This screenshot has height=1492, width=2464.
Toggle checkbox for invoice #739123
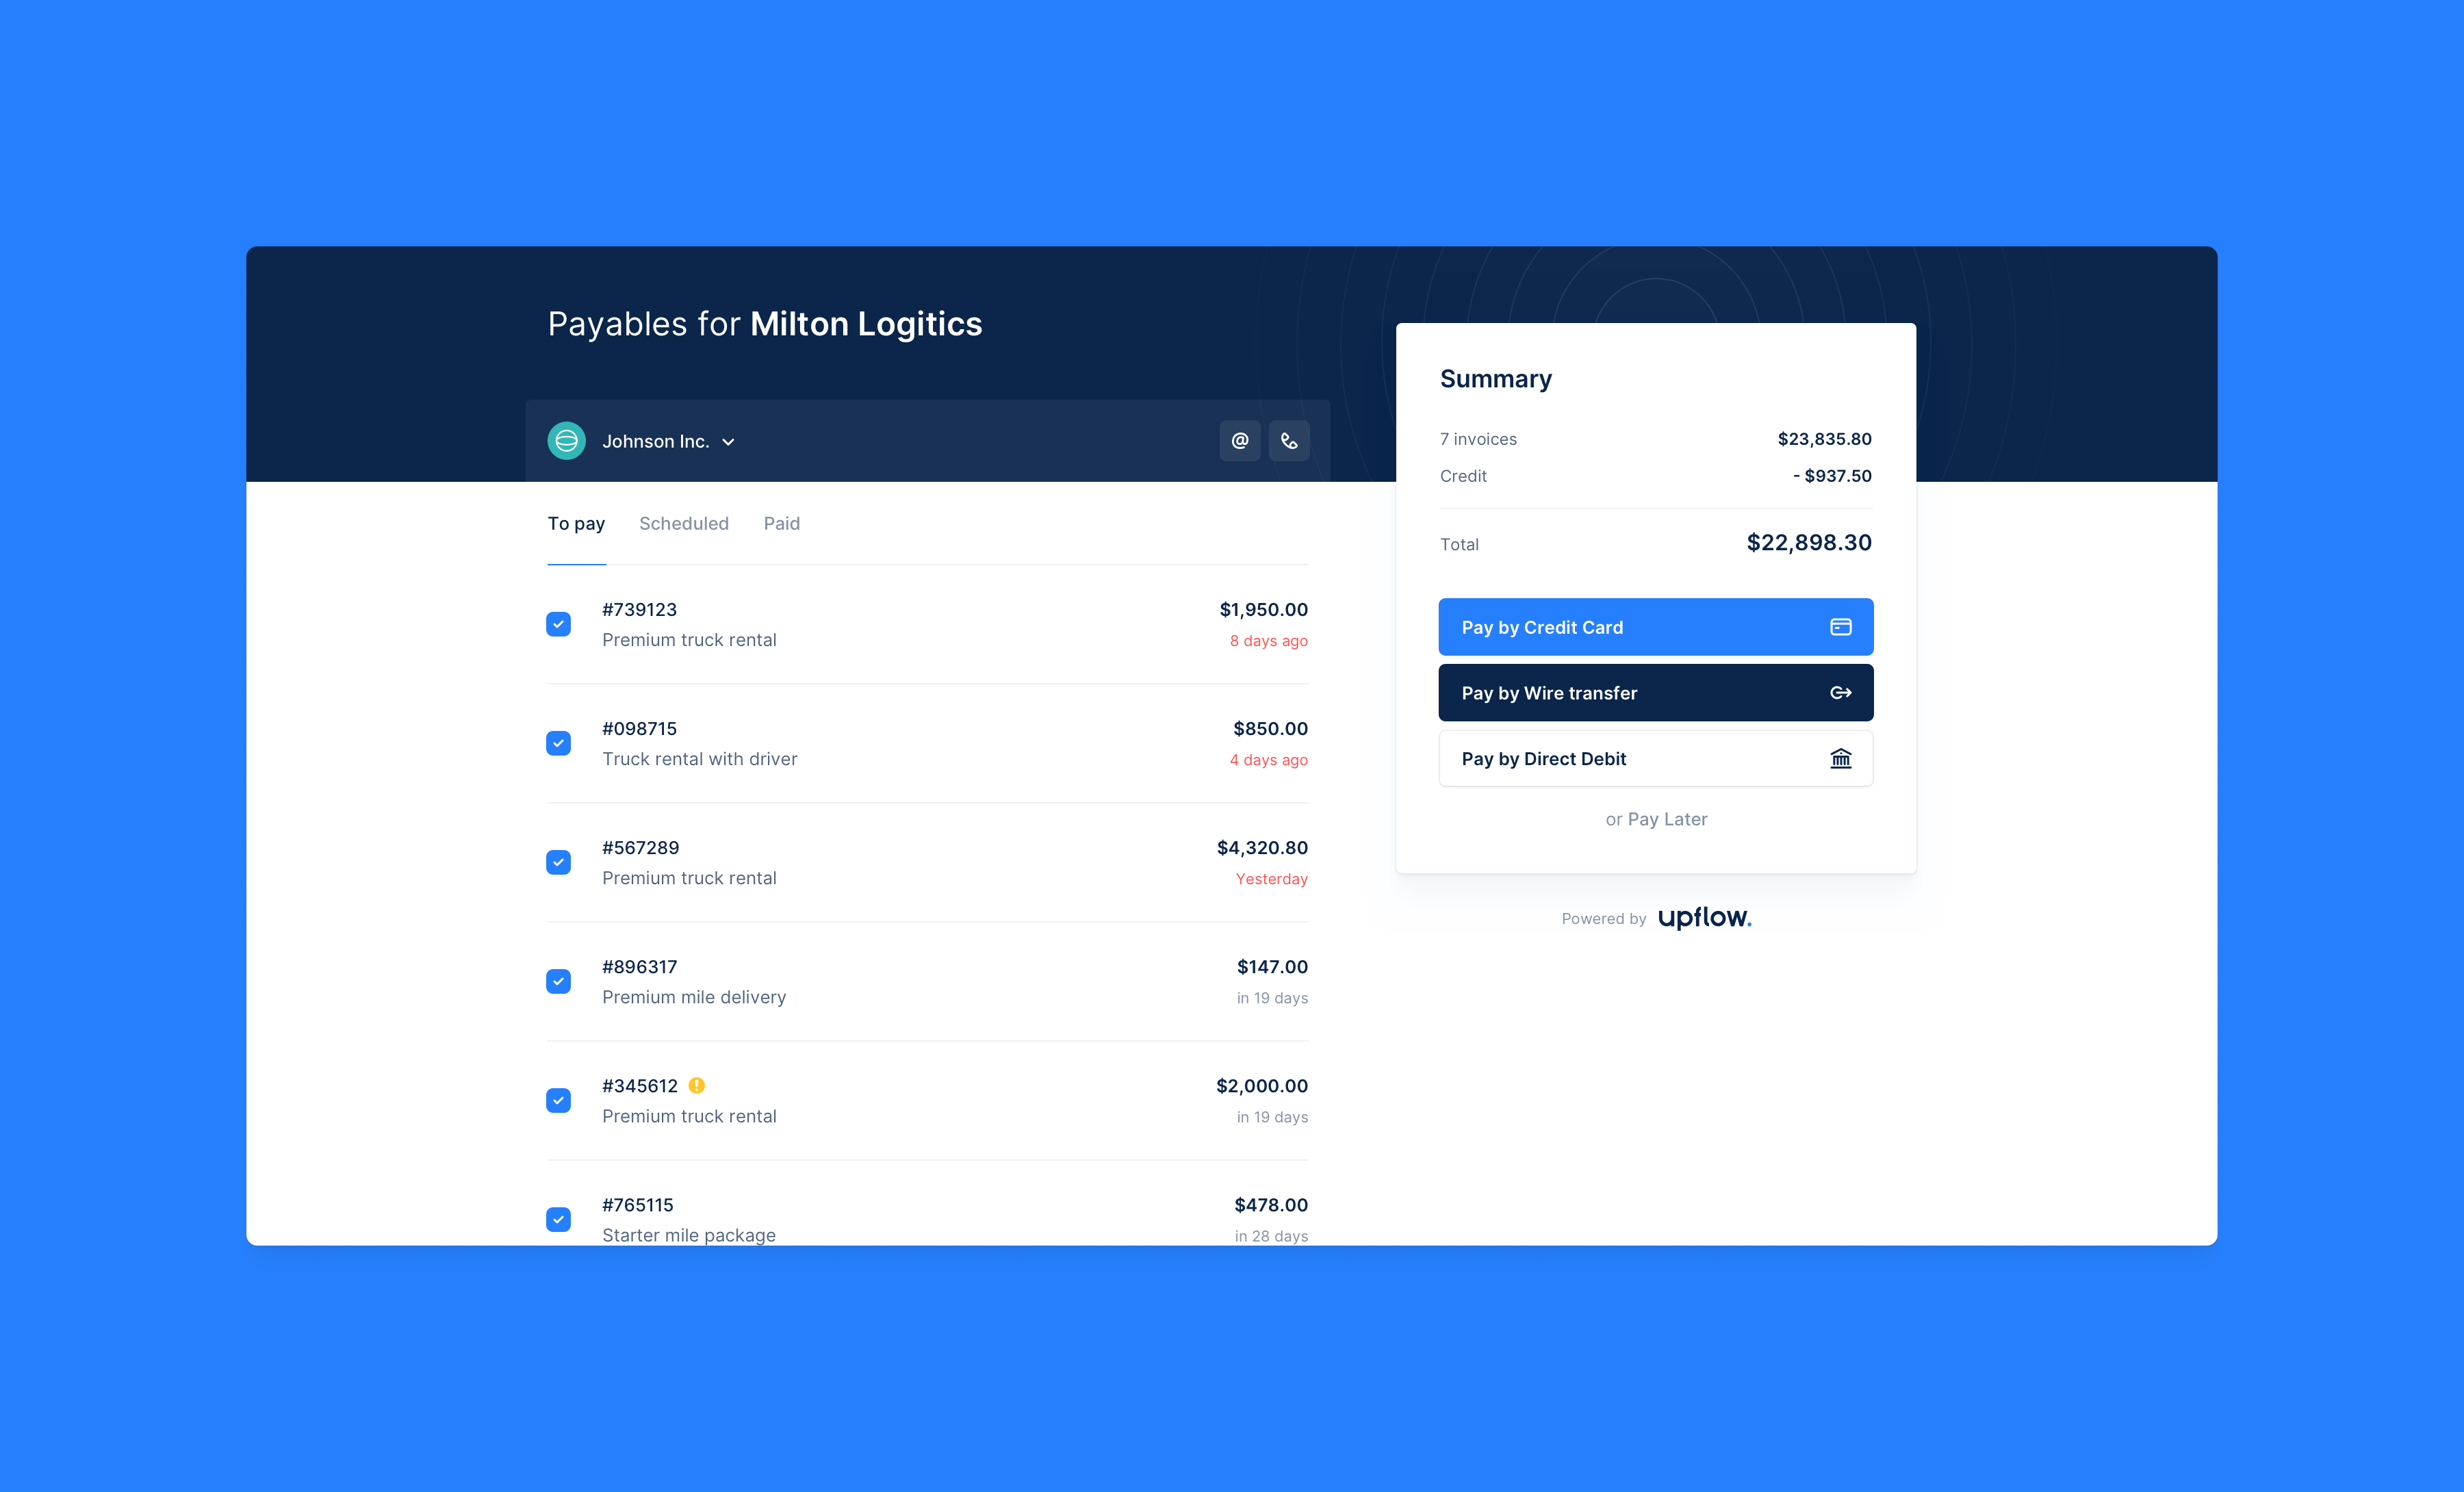pos(560,623)
